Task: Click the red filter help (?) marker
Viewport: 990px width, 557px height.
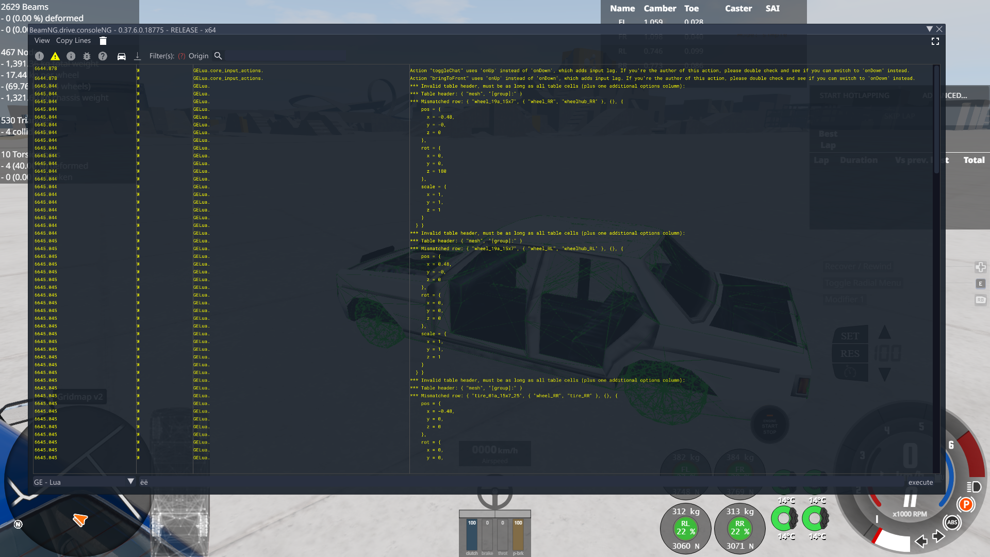Action: pos(181,56)
